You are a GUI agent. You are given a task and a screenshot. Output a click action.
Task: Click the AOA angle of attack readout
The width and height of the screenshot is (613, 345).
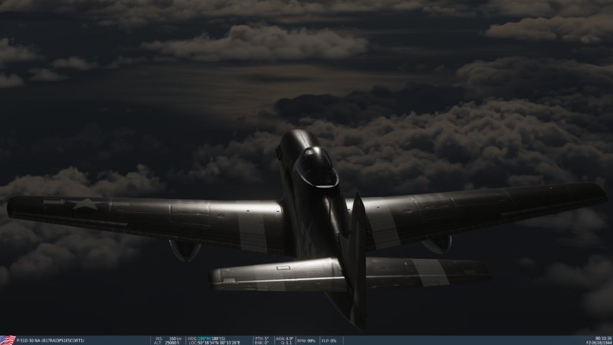(x=285, y=338)
